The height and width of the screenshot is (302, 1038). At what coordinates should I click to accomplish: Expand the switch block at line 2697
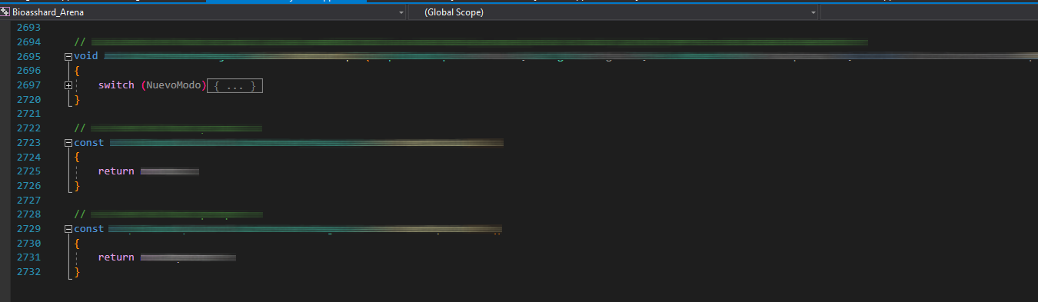tap(68, 85)
